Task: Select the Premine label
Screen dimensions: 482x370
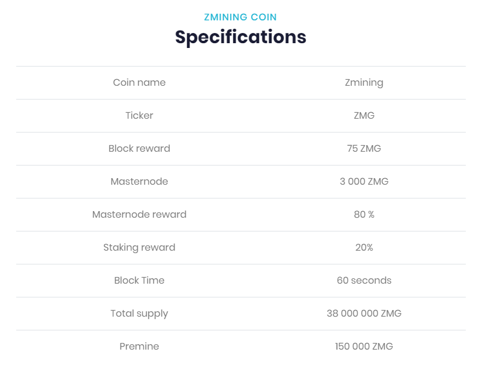Action: [139, 346]
